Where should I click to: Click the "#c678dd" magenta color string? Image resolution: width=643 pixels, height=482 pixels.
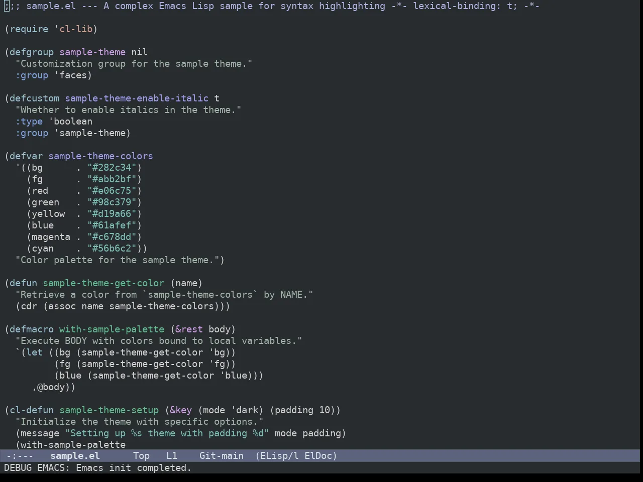click(112, 237)
